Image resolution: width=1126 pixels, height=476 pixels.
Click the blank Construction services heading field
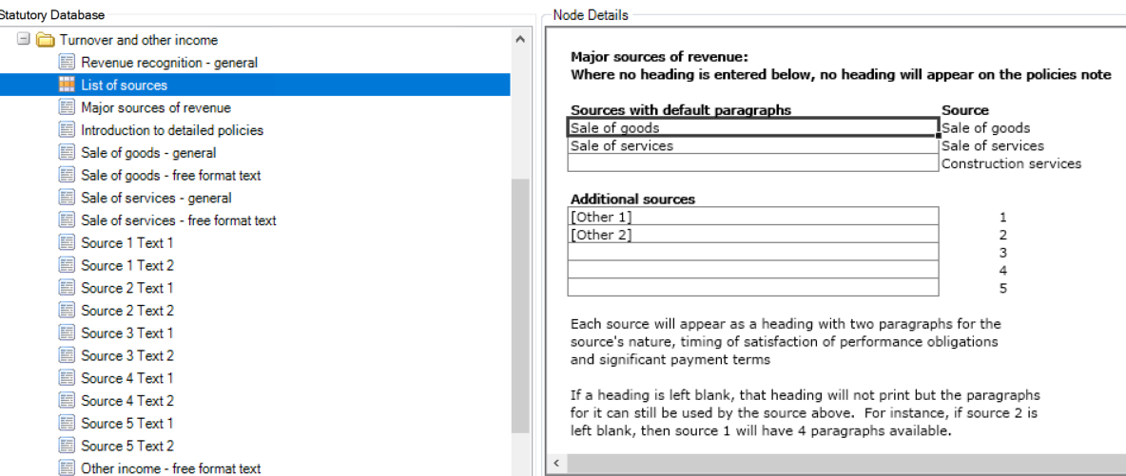(x=752, y=163)
